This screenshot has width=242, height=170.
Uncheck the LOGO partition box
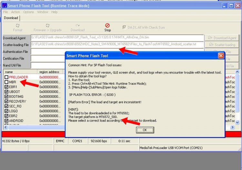coord(6,111)
